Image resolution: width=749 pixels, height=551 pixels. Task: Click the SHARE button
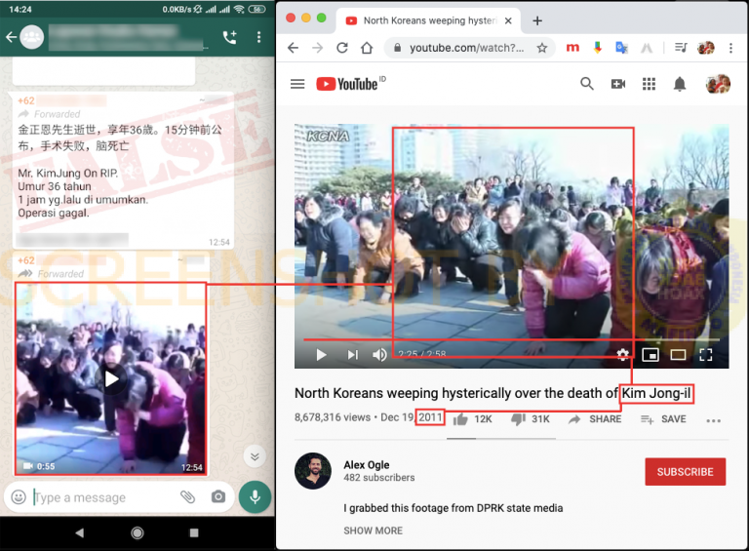pos(595,419)
